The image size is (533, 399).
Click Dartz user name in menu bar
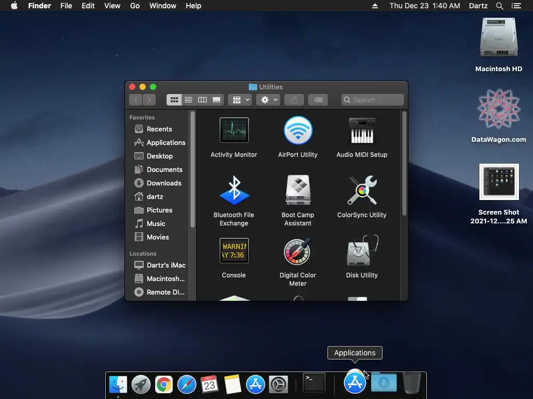pyautogui.click(x=478, y=6)
